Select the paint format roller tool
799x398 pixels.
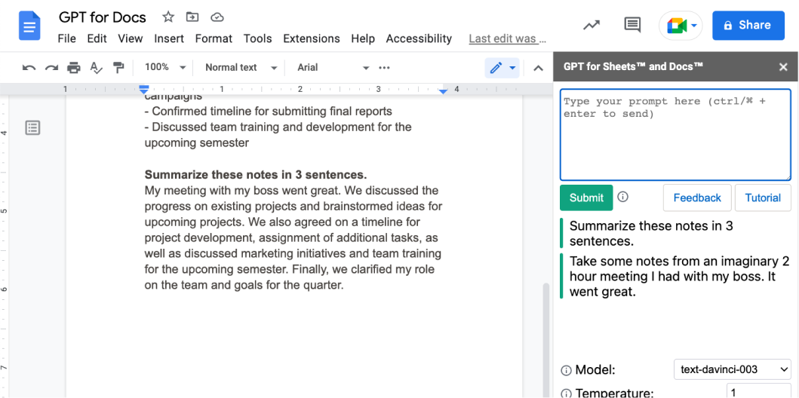118,68
